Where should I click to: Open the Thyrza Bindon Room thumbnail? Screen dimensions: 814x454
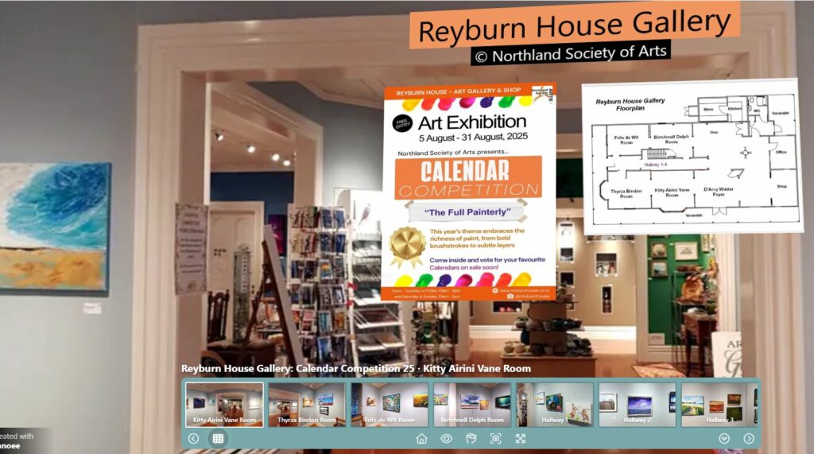coord(307,405)
